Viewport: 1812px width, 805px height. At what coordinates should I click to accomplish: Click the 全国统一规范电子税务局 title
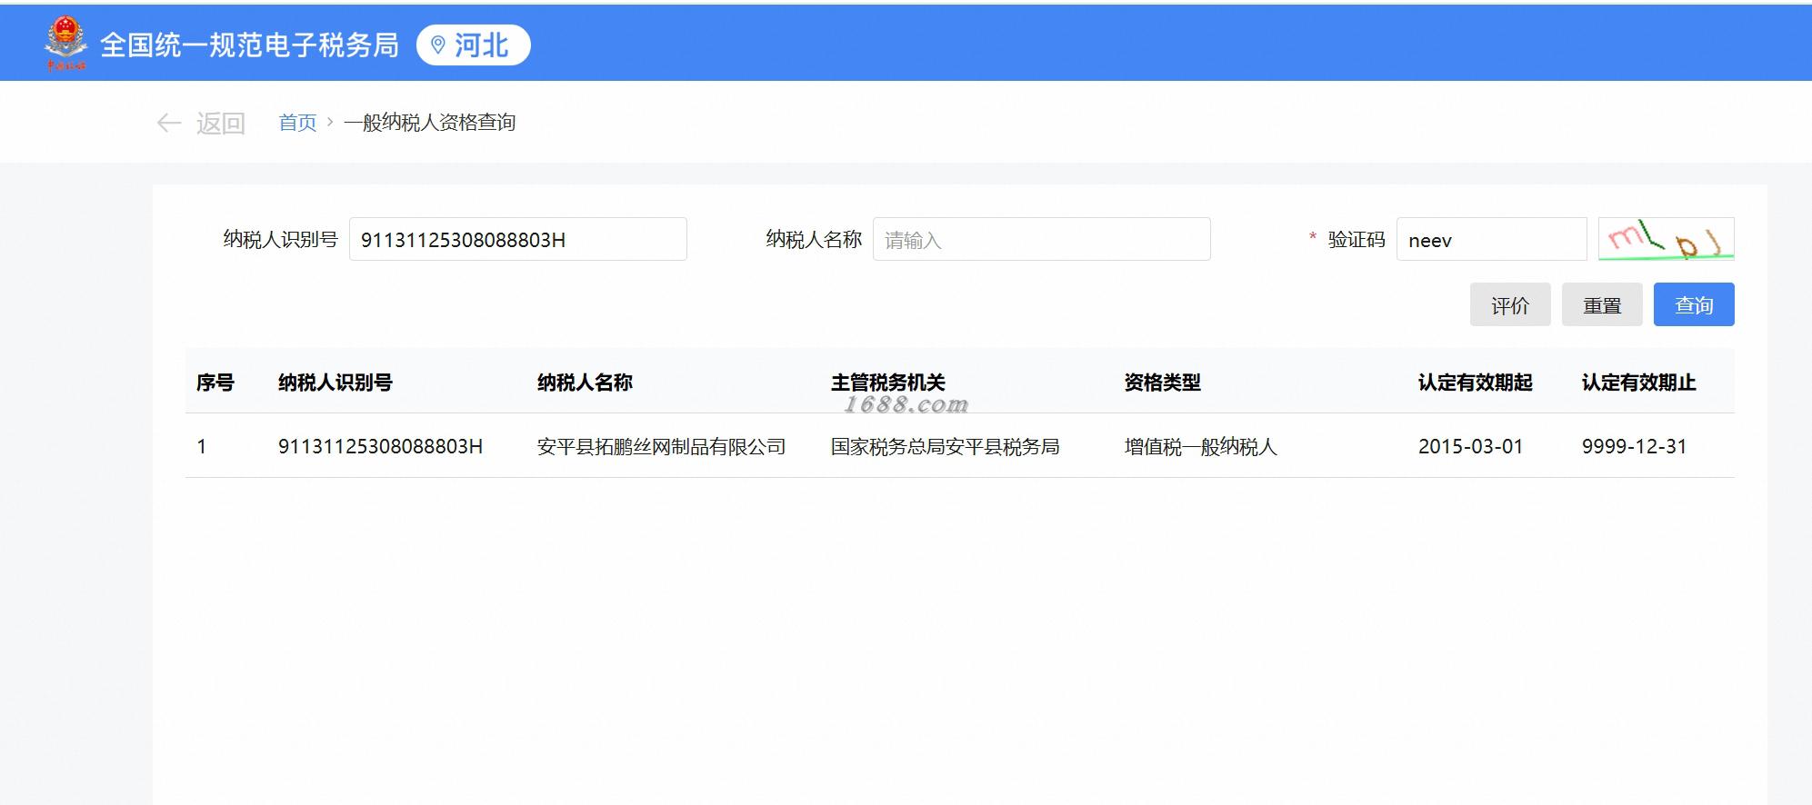tap(250, 45)
